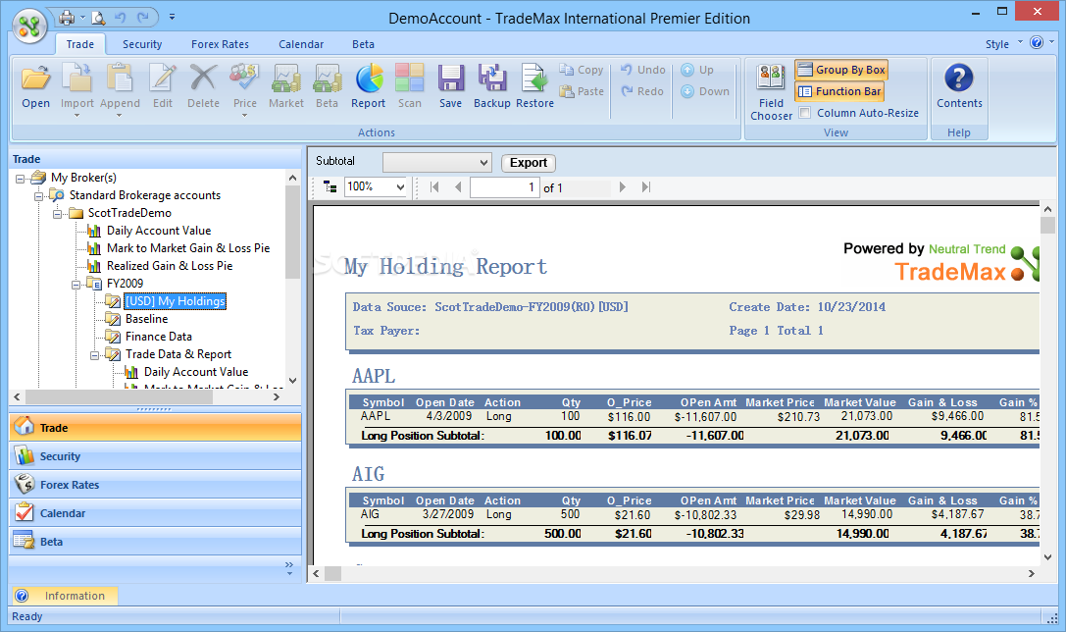Click the Market icon
Viewport: 1066px width, 632px height.
click(286, 79)
